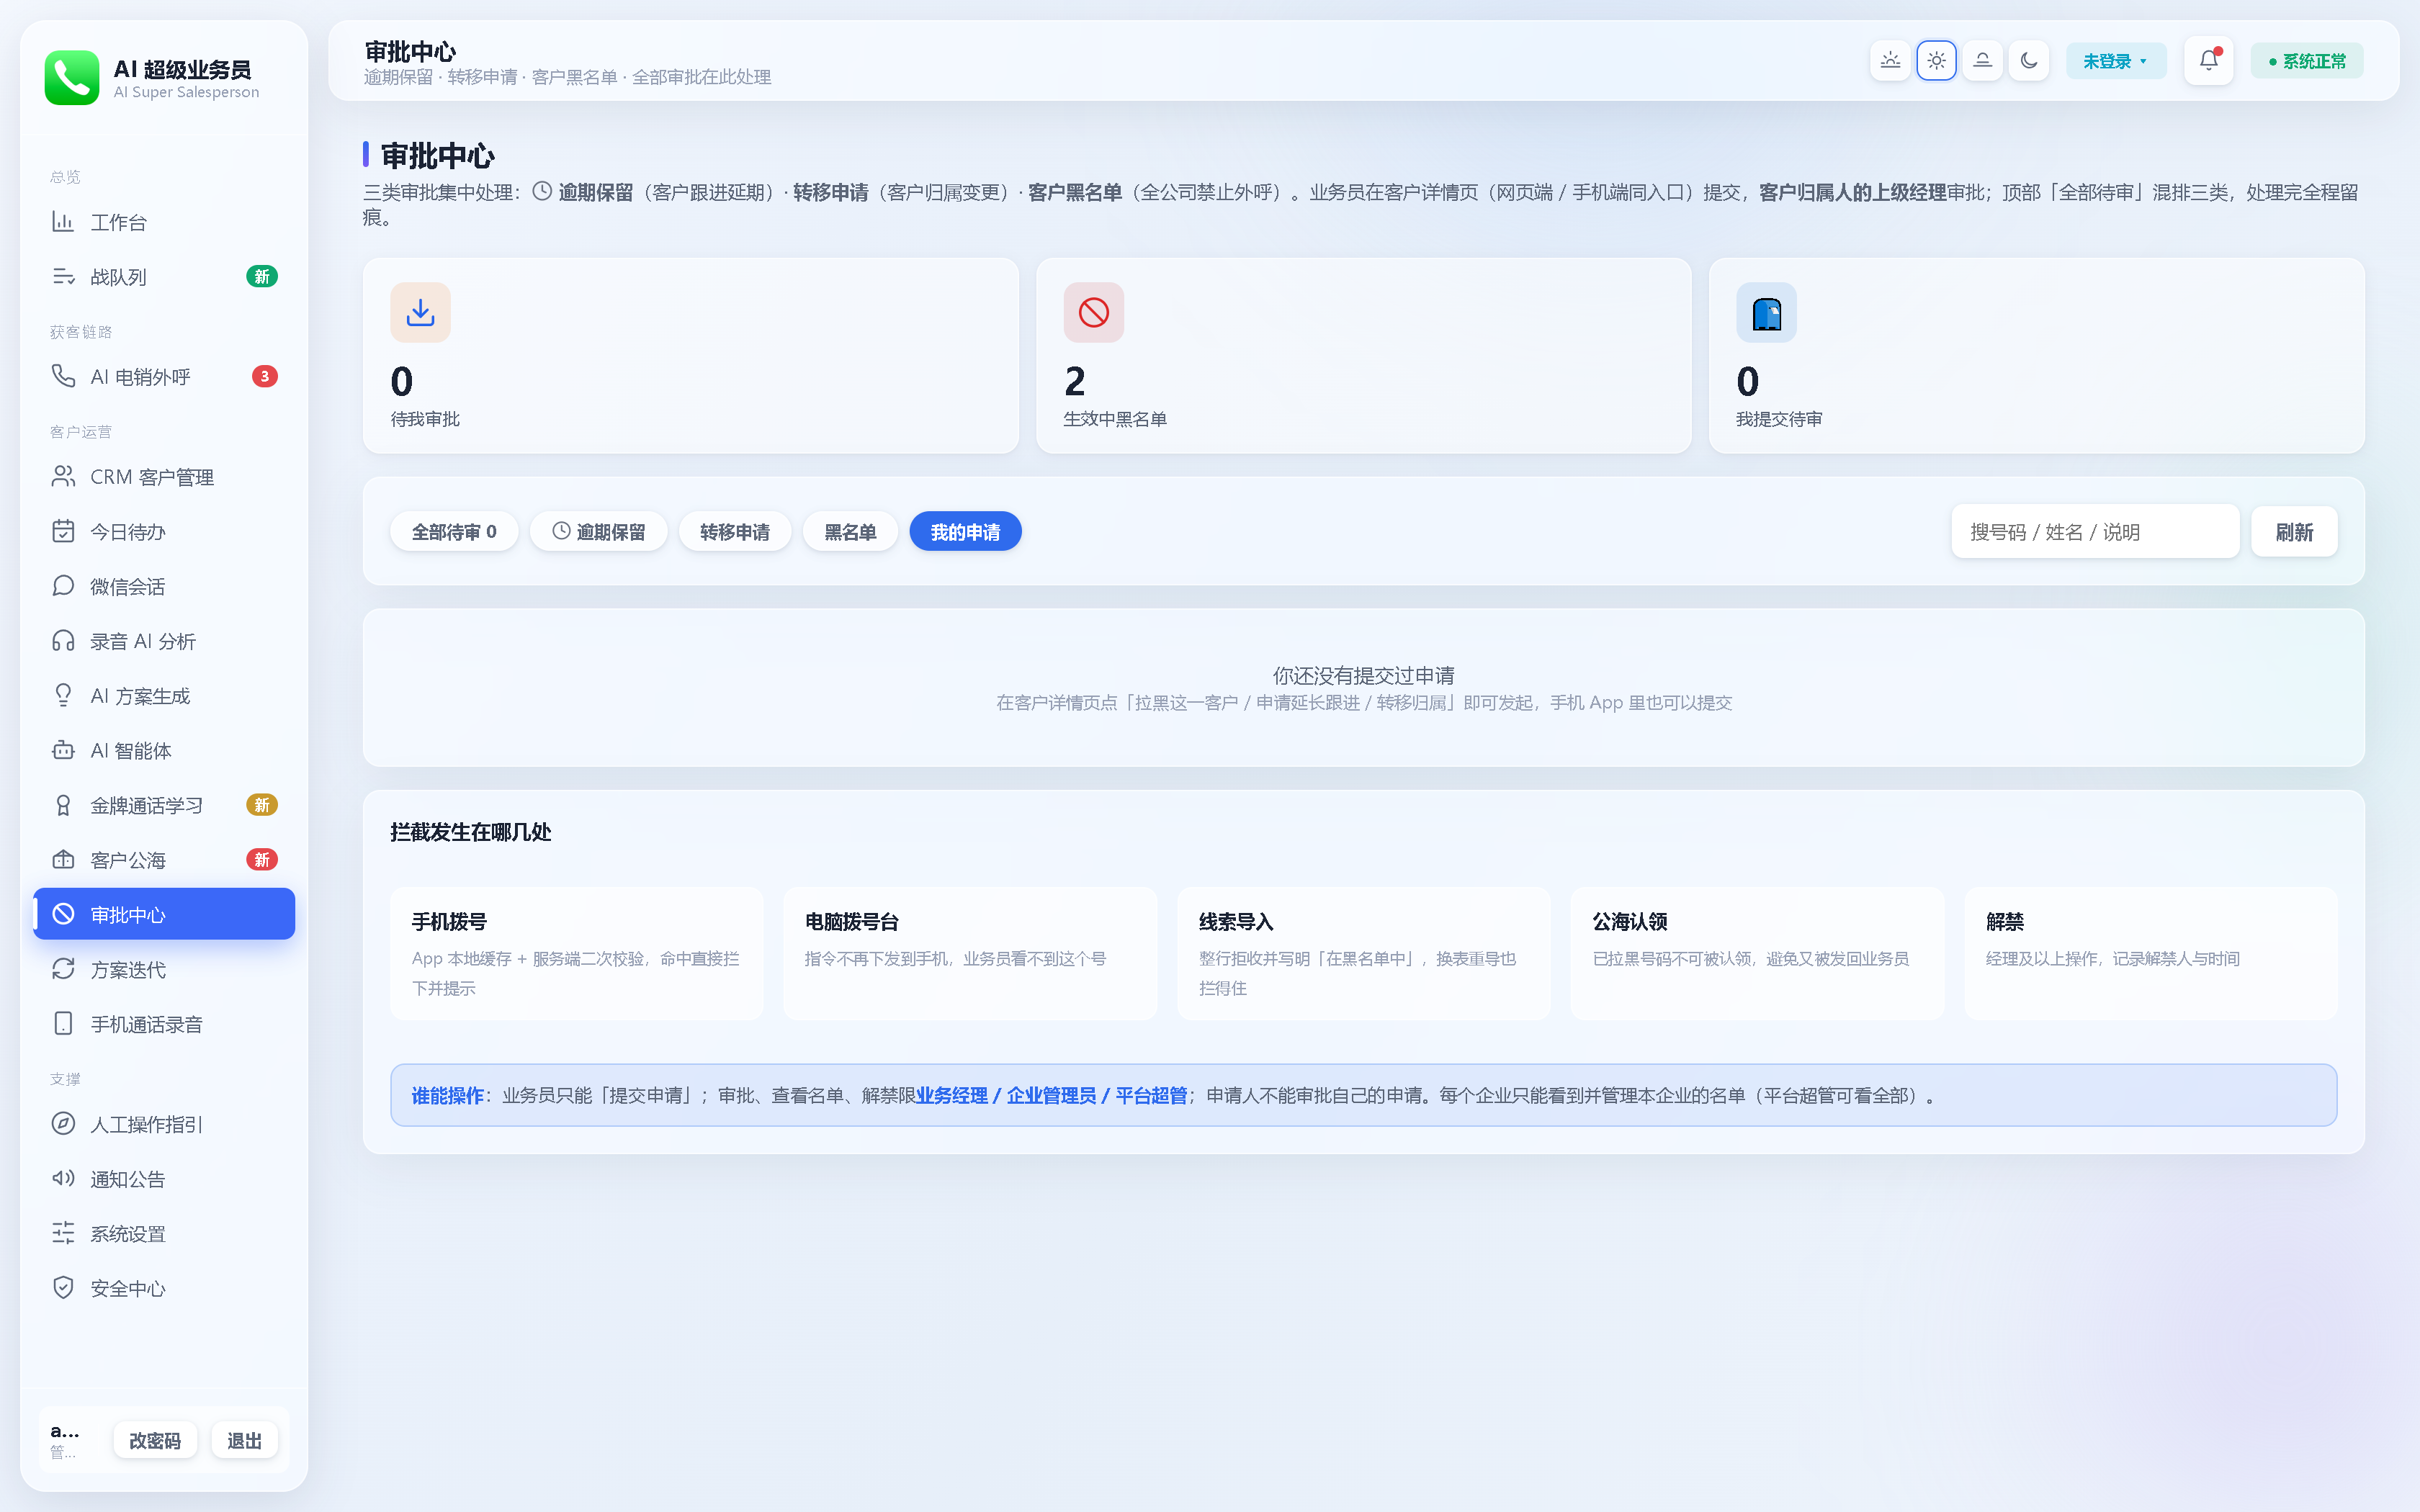Open 客户公海 sidebar item
Image resolution: width=2420 pixels, height=1512 pixels.
tap(164, 860)
